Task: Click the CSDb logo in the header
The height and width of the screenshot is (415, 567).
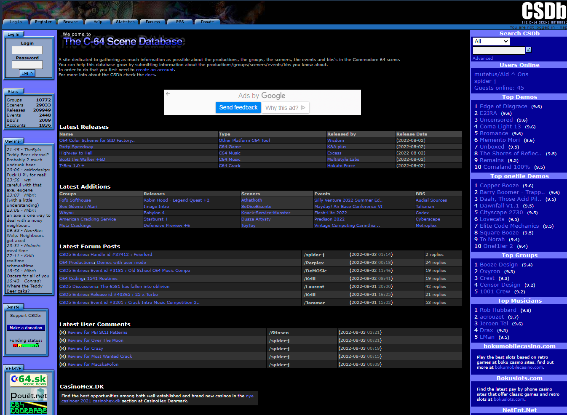Action: click(x=544, y=12)
